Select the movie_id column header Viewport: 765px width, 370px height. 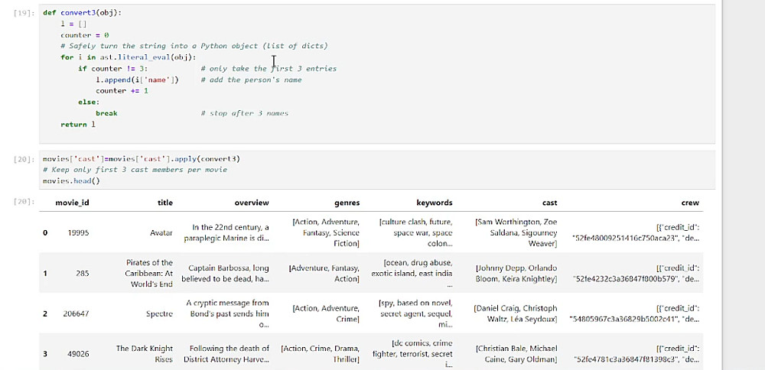(x=72, y=203)
